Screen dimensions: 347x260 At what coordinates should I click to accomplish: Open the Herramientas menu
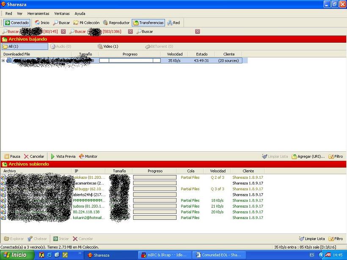(38, 14)
